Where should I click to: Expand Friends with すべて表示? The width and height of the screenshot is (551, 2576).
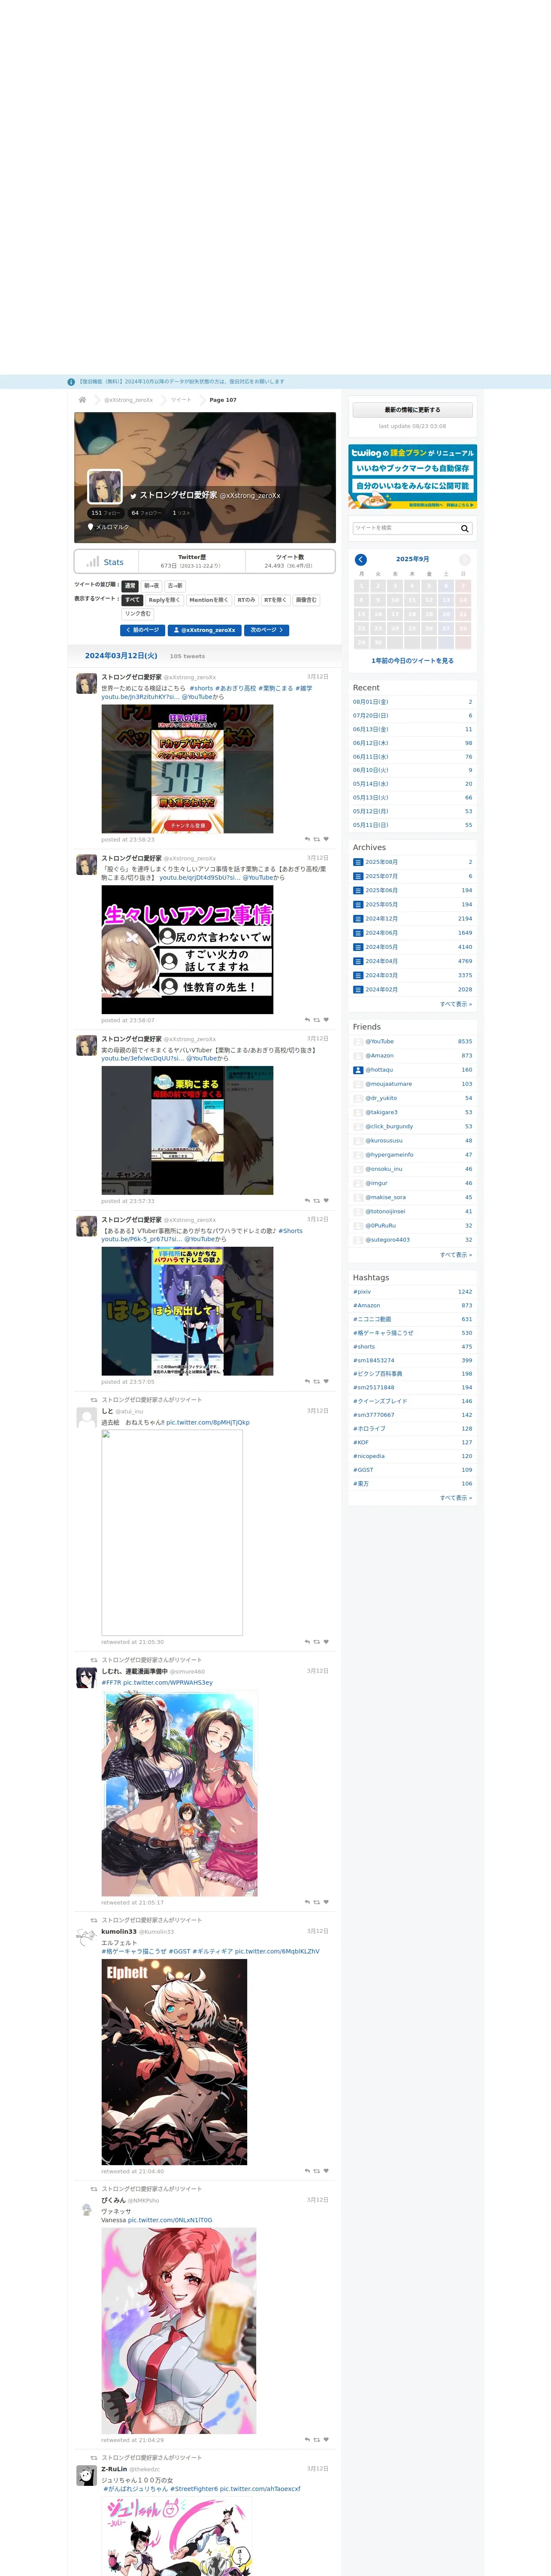point(456,1255)
